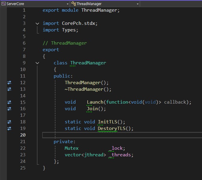Open the empty member navigation dropdown
The height and width of the screenshot is (180, 202).
pos(171,4)
